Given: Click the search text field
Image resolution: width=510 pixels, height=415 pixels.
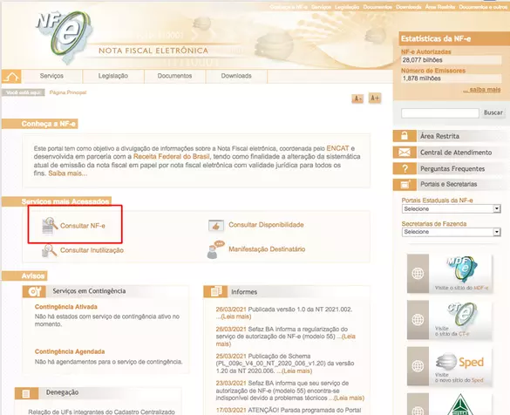Looking at the screenshot, I should coord(440,112).
